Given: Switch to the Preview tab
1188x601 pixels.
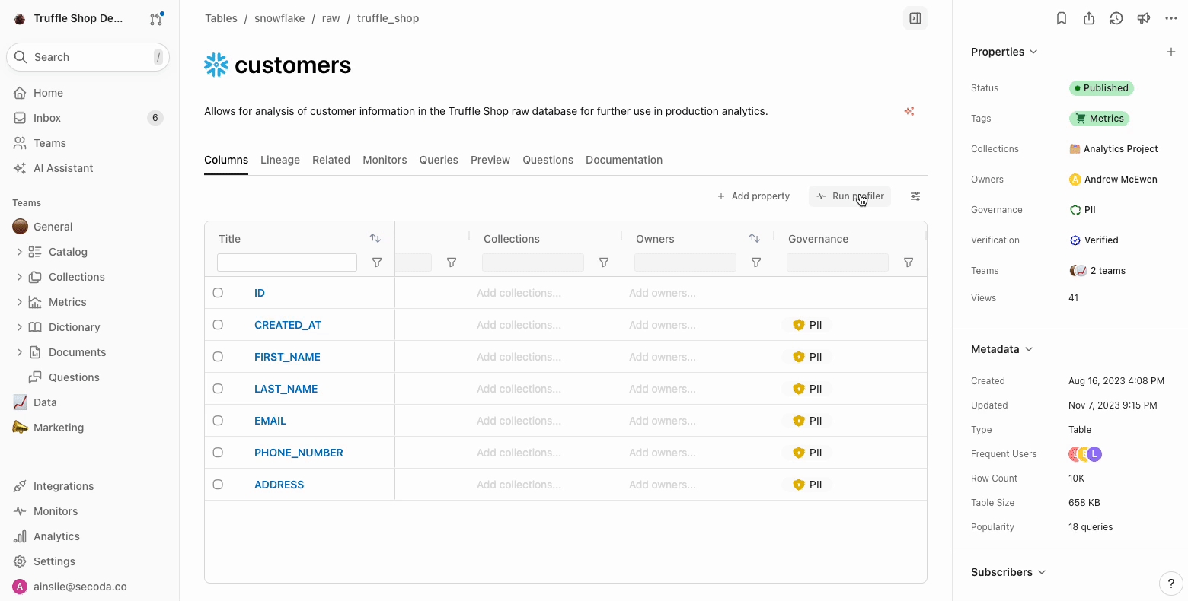Looking at the screenshot, I should coord(490,160).
